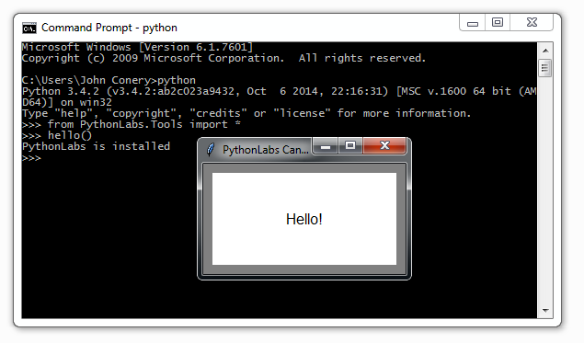Click the 'Command Prompt - python' title text
Viewport: 584px width, 343px height.
109,28
